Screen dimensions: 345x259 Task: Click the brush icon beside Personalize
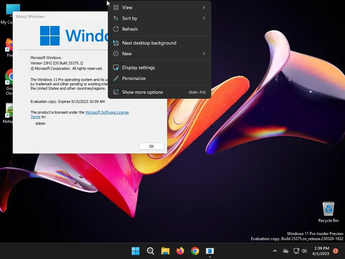[x=116, y=78]
